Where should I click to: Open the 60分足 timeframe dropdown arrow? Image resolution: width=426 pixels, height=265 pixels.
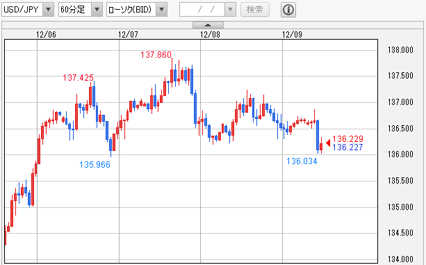pyautogui.click(x=97, y=10)
